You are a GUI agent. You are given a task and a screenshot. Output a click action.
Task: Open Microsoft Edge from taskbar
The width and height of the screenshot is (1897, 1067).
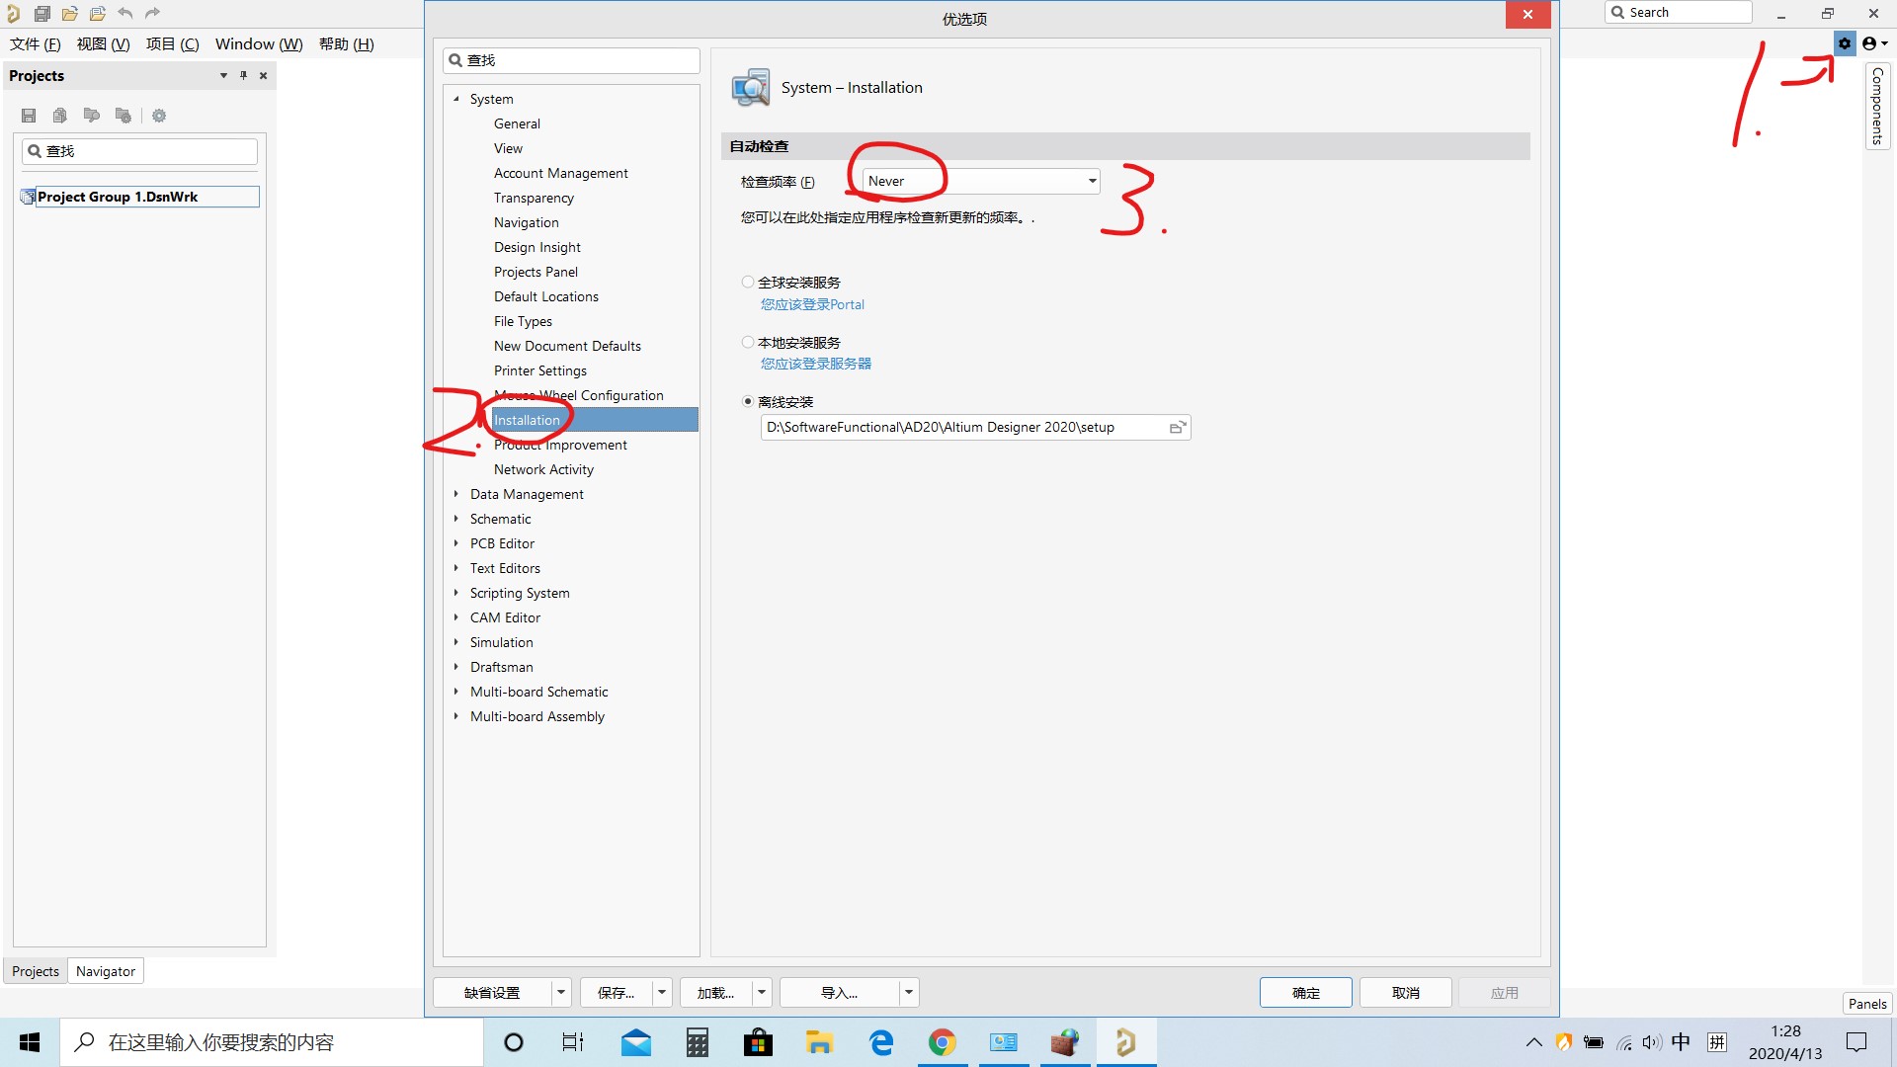point(880,1042)
